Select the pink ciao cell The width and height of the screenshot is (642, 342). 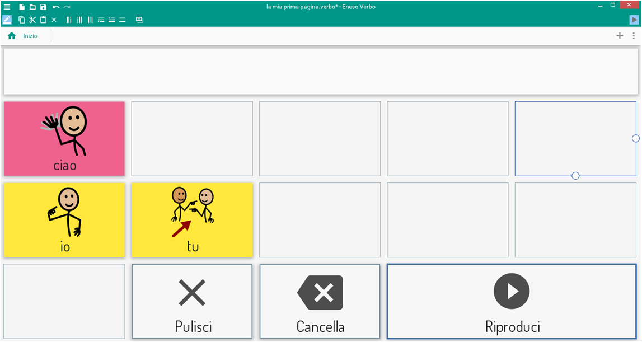pos(64,139)
